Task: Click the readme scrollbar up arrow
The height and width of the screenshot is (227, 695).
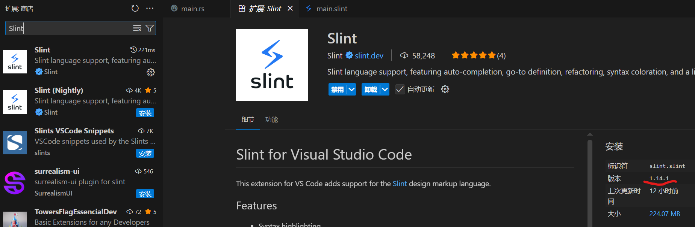Action: click(x=590, y=134)
